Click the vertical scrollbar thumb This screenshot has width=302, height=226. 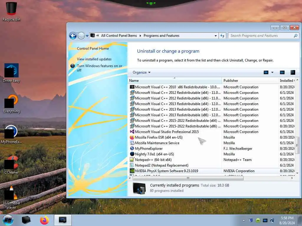pyautogui.click(x=297, y=145)
